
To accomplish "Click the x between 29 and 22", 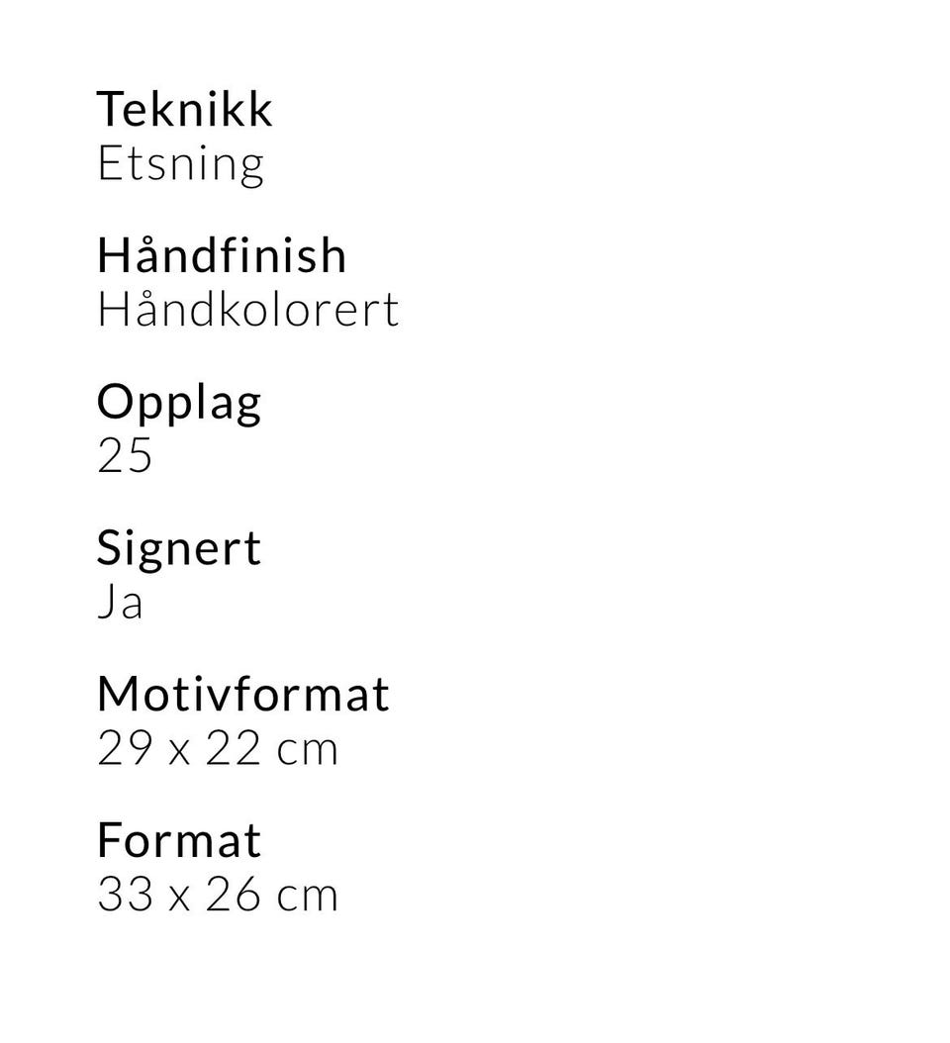I will coord(179,752).
